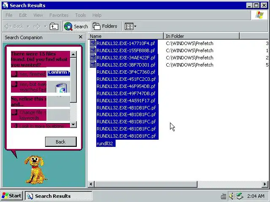
Task: Open the Tools menu
Action: point(81,15)
